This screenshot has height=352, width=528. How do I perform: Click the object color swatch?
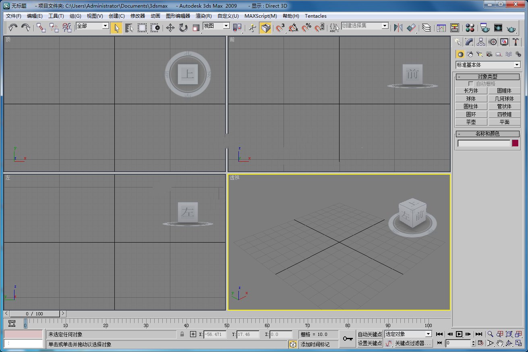pyautogui.click(x=515, y=143)
